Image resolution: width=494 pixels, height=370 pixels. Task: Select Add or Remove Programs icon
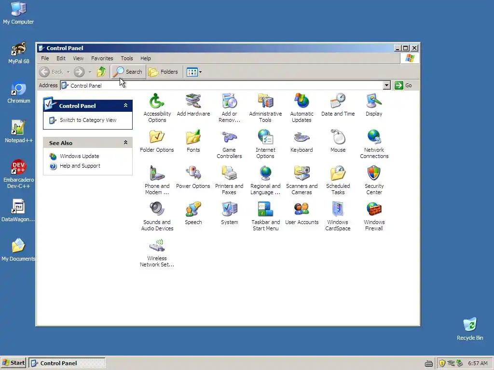[x=229, y=108]
